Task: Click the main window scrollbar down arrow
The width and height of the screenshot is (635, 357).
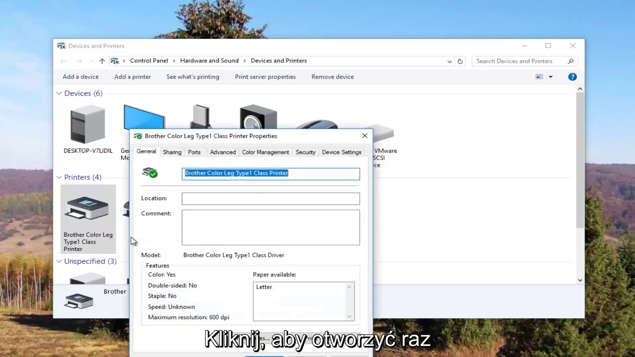Action: pyautogui.click(x=580, y=280)
